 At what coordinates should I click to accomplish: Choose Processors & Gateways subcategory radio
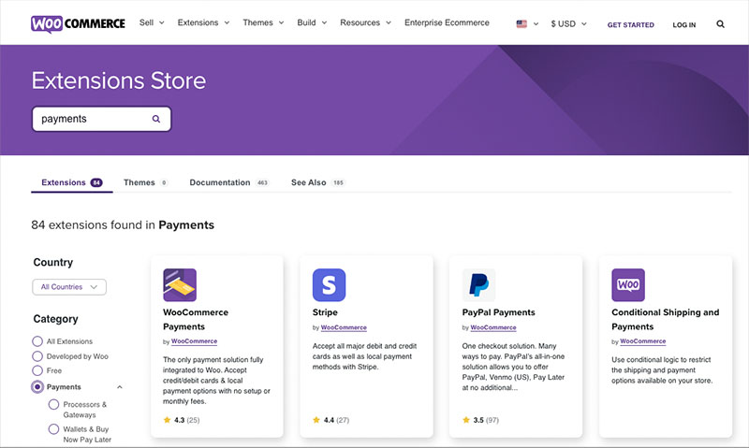[53, 405]
